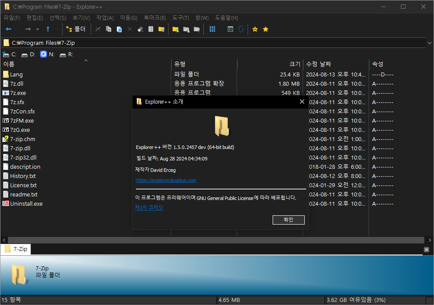This screenshot has height=305, width=434.
Task: Sort by the 크기 column header
Action: [x=270, y=64]
